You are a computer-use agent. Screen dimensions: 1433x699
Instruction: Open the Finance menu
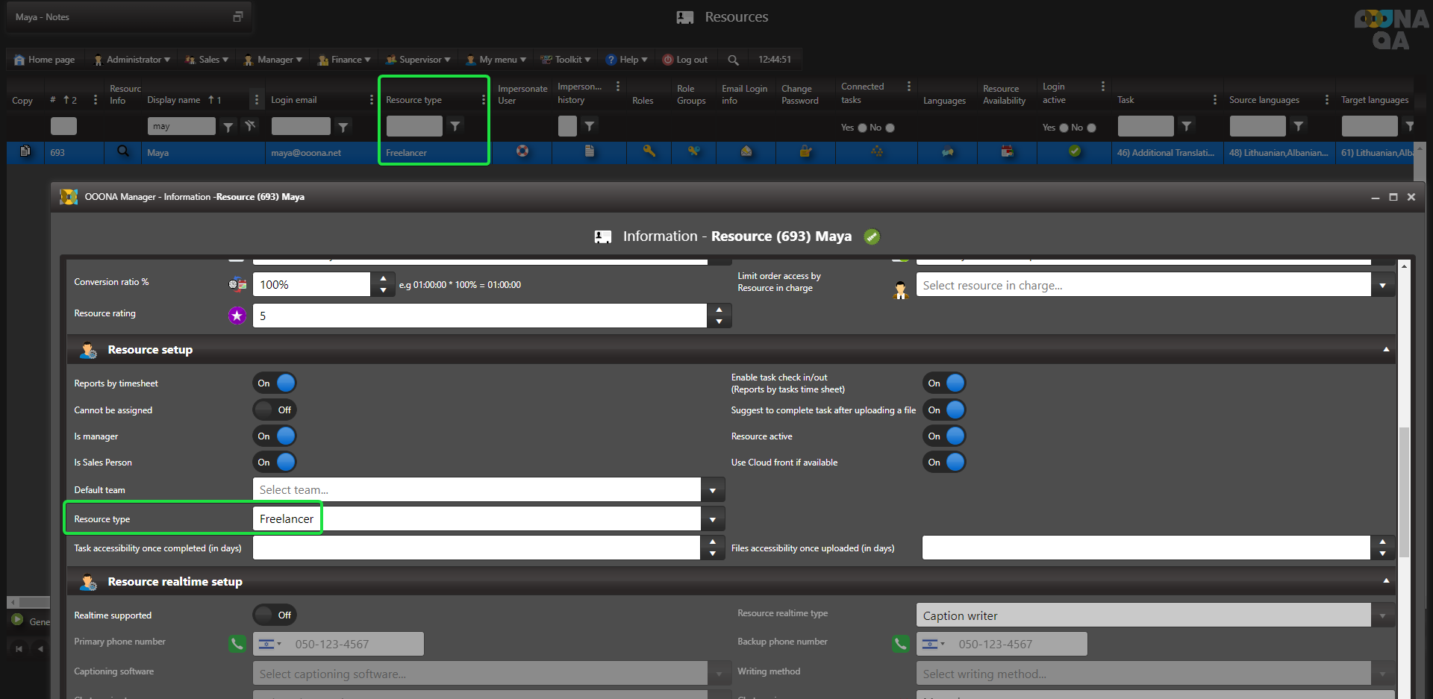click(345, 60)
